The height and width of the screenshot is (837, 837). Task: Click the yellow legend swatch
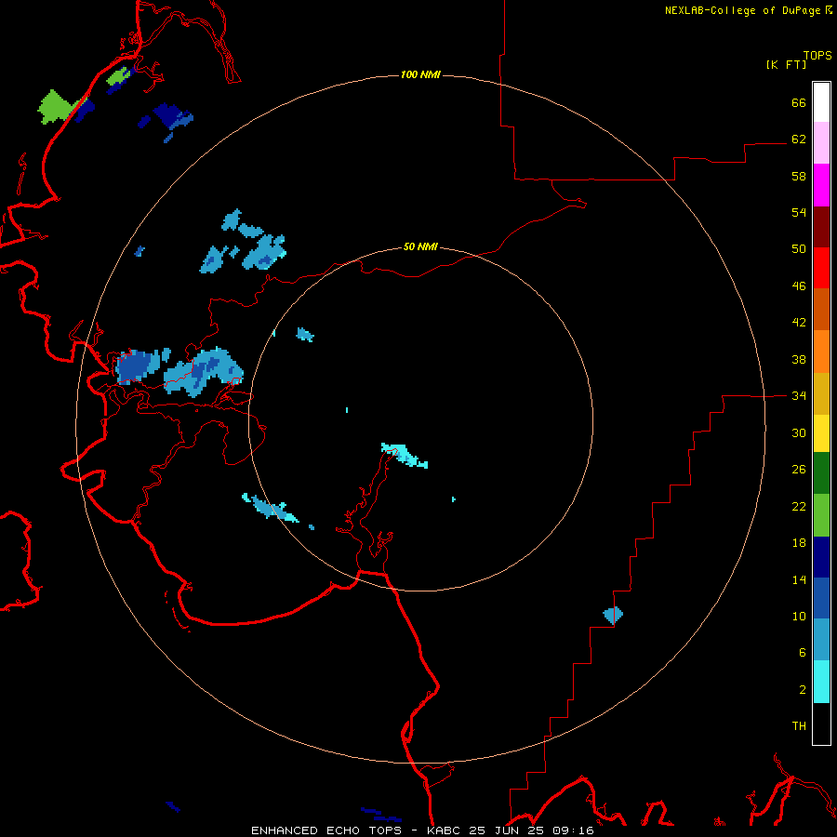tap(821, 433)
